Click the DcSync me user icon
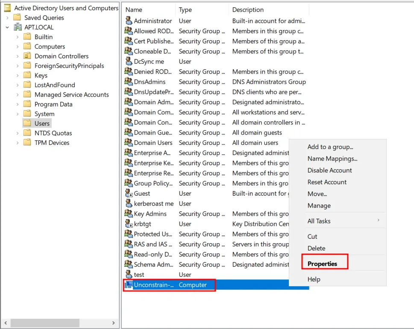This screenshot has width=414, height=329. pyautogui.click(x=129, y=61)
